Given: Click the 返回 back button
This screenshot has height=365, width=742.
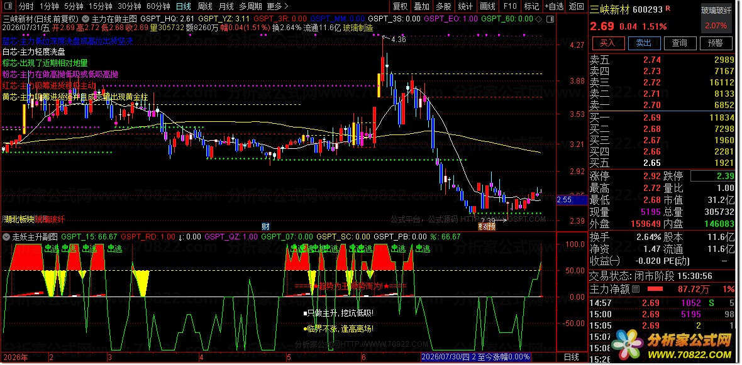Looking at the screenshot, I should click(x=577, y=7).
